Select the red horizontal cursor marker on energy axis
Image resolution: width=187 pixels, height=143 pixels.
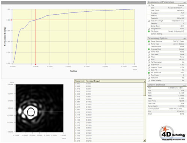(11, 20)
